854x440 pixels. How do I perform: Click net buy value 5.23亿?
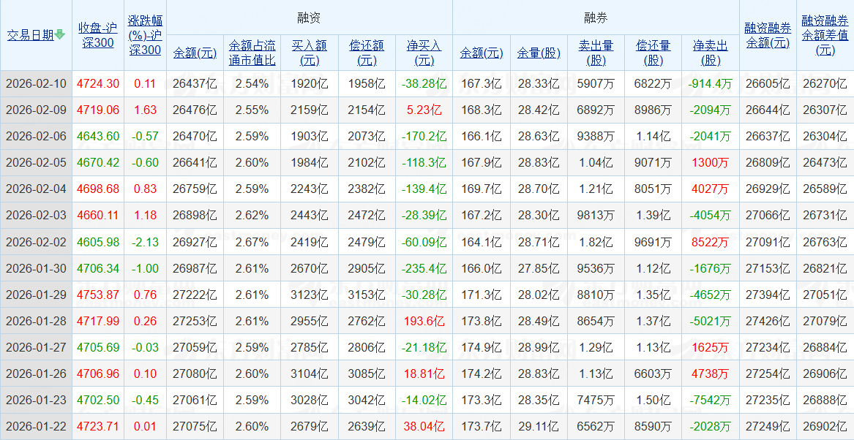point(424,110)
